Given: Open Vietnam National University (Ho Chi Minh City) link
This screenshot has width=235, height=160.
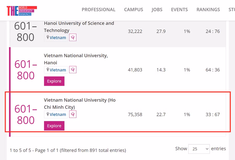Looking at the screenshot, I should (80, 104).
